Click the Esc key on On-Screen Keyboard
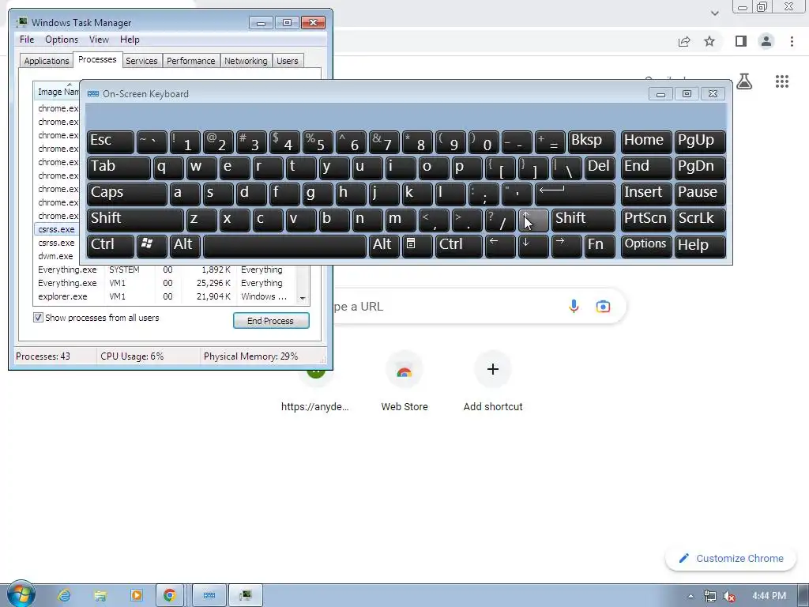The width and height of the screenshot is (809, 607). pos(111,142)
